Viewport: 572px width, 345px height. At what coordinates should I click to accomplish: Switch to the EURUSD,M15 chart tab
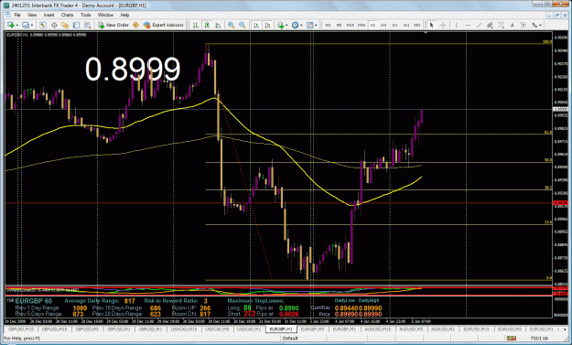[476, 329]
